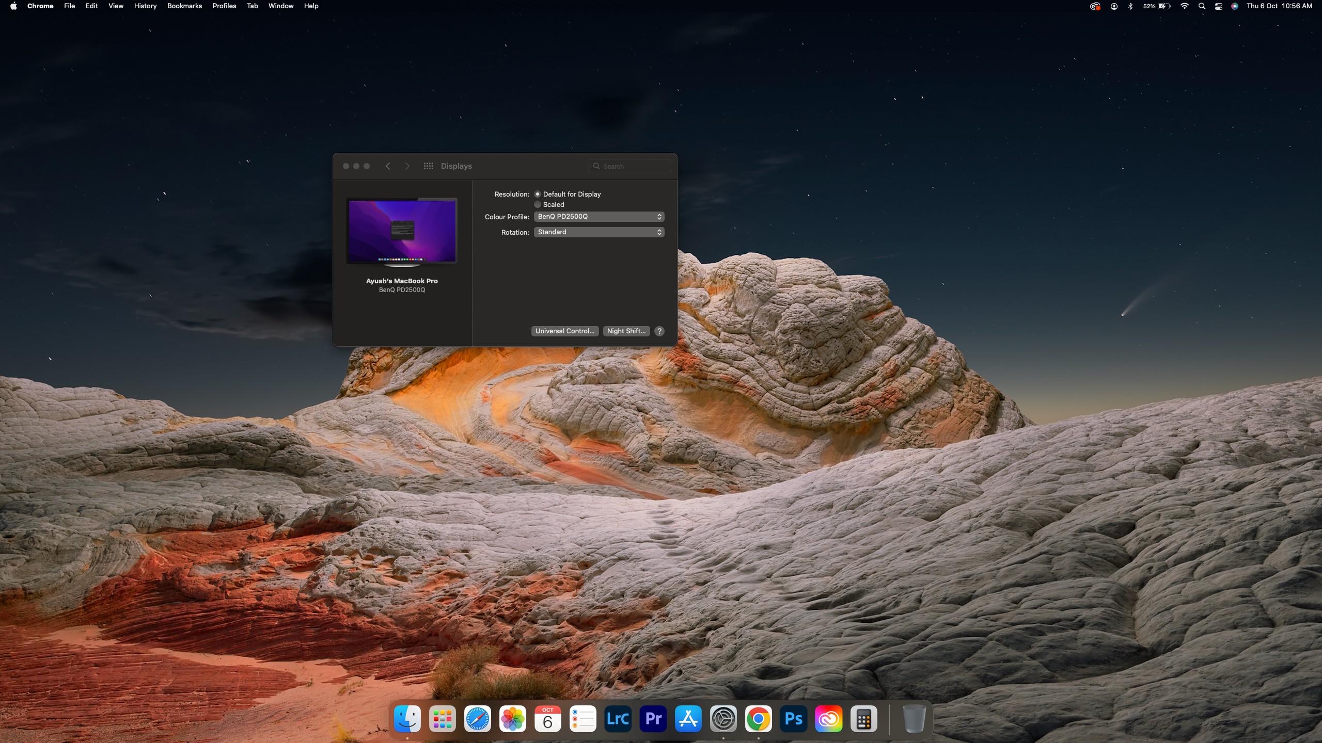Click the Universal Control button
1322x743 pixels.
564,331
